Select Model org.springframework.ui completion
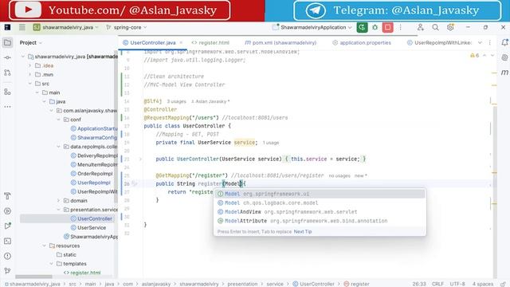Image resolution: width=510 pixels, height=287 pixels. point(320,194)
